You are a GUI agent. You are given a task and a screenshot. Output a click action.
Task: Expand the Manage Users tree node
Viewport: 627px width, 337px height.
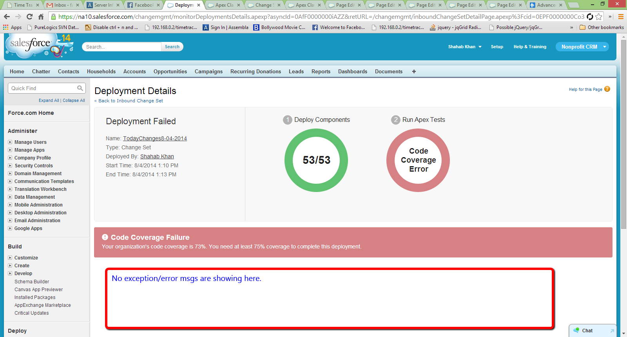pyautogui.click(x=10, y=142)
